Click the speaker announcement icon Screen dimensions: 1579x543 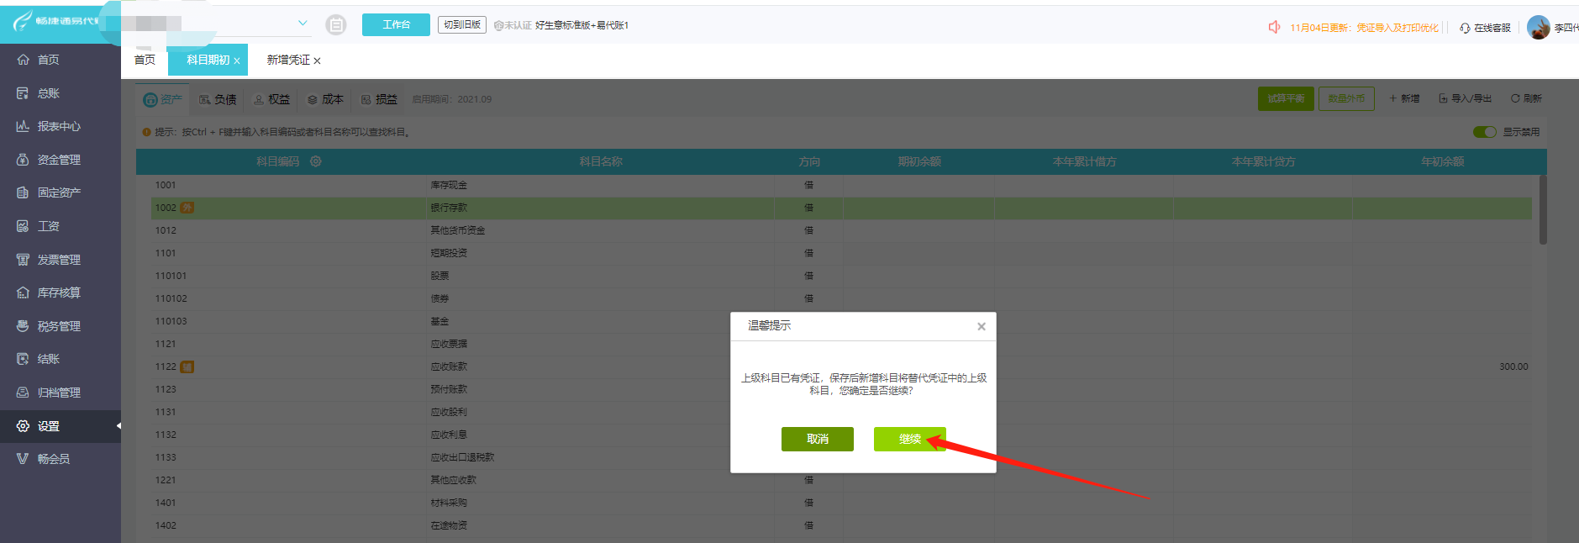coord(1274,28)
